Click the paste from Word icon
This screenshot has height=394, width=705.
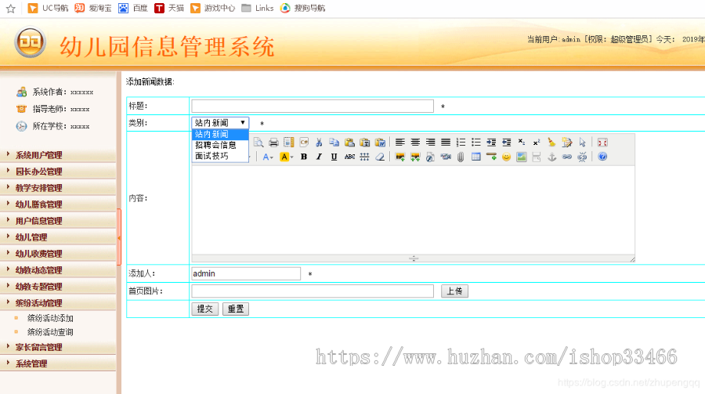click(380, 143)
